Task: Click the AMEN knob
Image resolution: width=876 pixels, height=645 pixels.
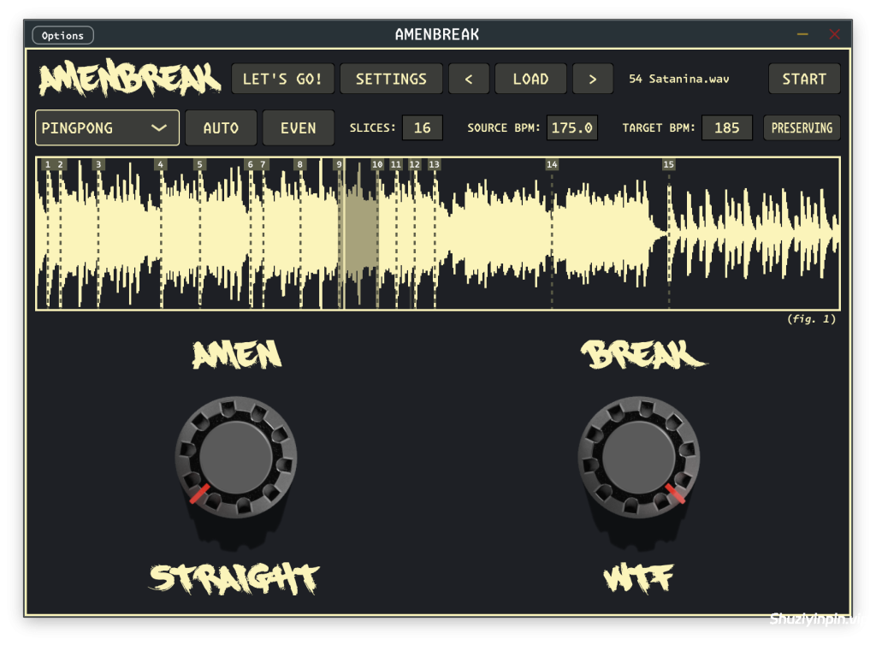Action: pyautogui.click(x=235, y=458)
